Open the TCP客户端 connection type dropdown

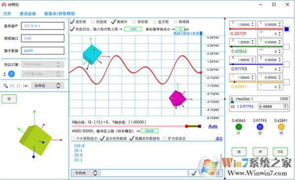tap(43, 74)
